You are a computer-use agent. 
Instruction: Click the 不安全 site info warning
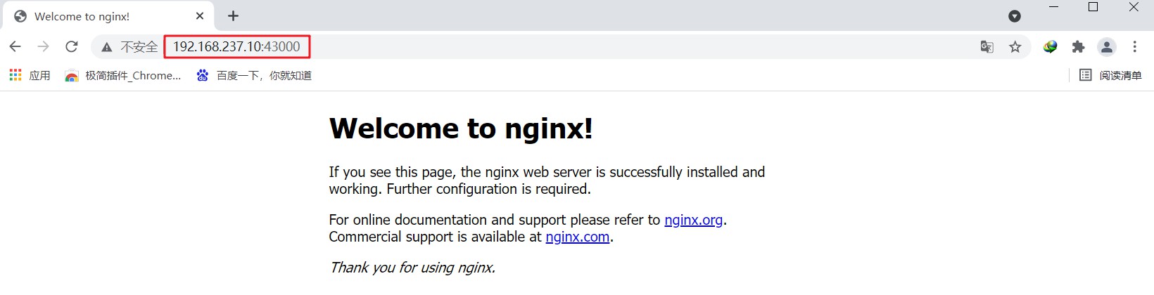pyautogui.click(x=129, y=47)
